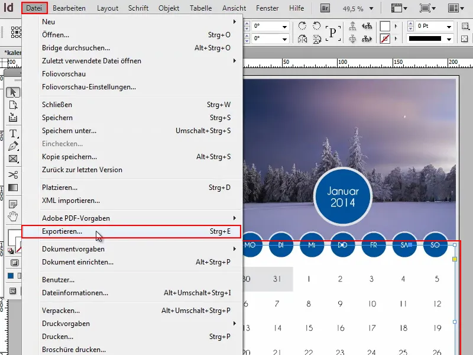Click the Januar 2014 circle on page
The image size is (473, 355).
click(343, 197)
